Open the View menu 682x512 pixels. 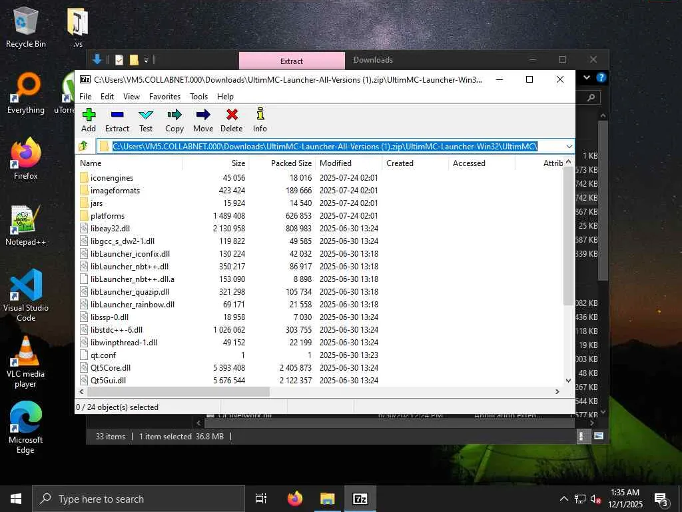coord(131,97)
